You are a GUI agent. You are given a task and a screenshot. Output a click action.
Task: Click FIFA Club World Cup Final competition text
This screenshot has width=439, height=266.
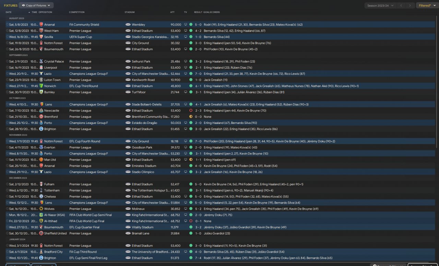pos(87,221)
